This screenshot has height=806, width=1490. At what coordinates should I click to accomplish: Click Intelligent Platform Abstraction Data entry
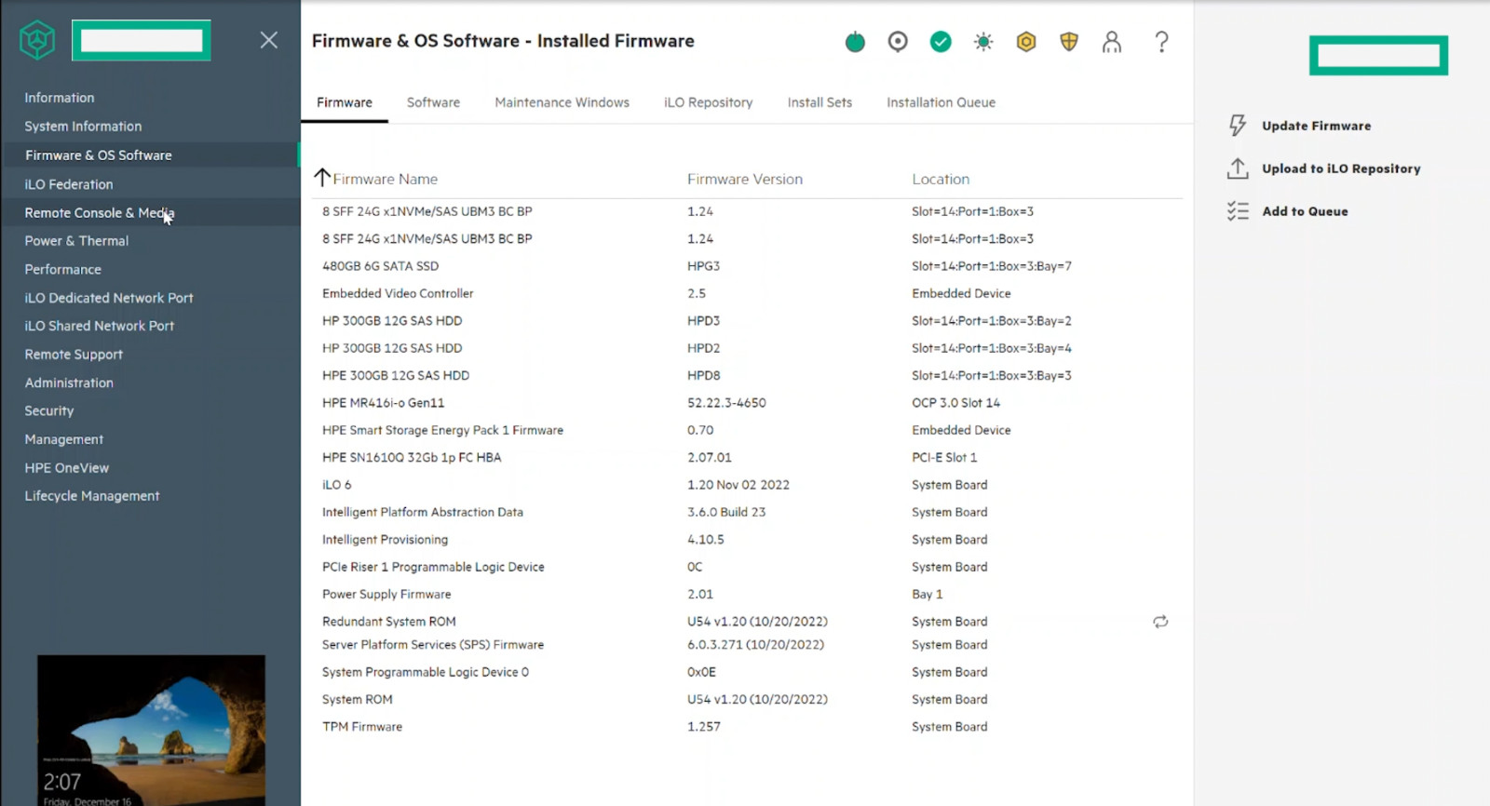[423, 512]
